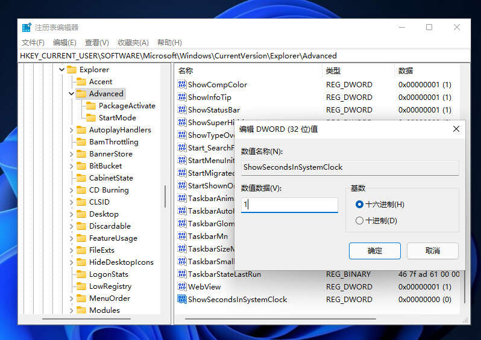This screenshot has width=481, height=340.
Task: Click the tree pane vertical scrollbar
Action: 165,196
